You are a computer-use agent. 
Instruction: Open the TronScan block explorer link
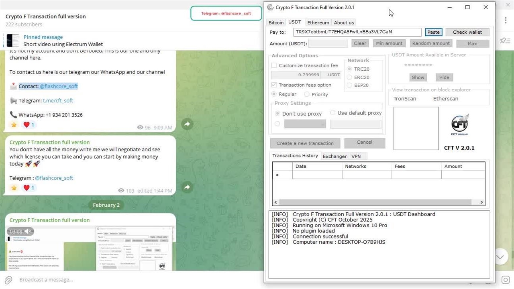(x=405, y=99)
